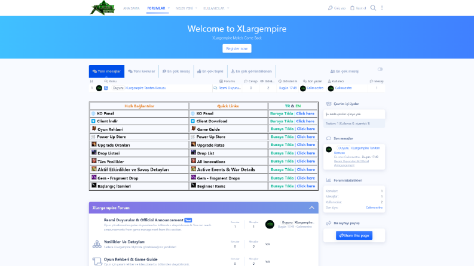Click the Beginner Items row icon

click(194, 185)
